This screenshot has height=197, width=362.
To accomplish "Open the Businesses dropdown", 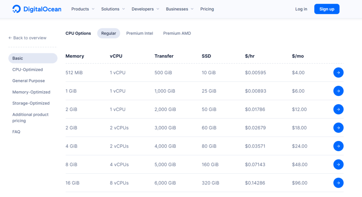I will click(180, 9).
